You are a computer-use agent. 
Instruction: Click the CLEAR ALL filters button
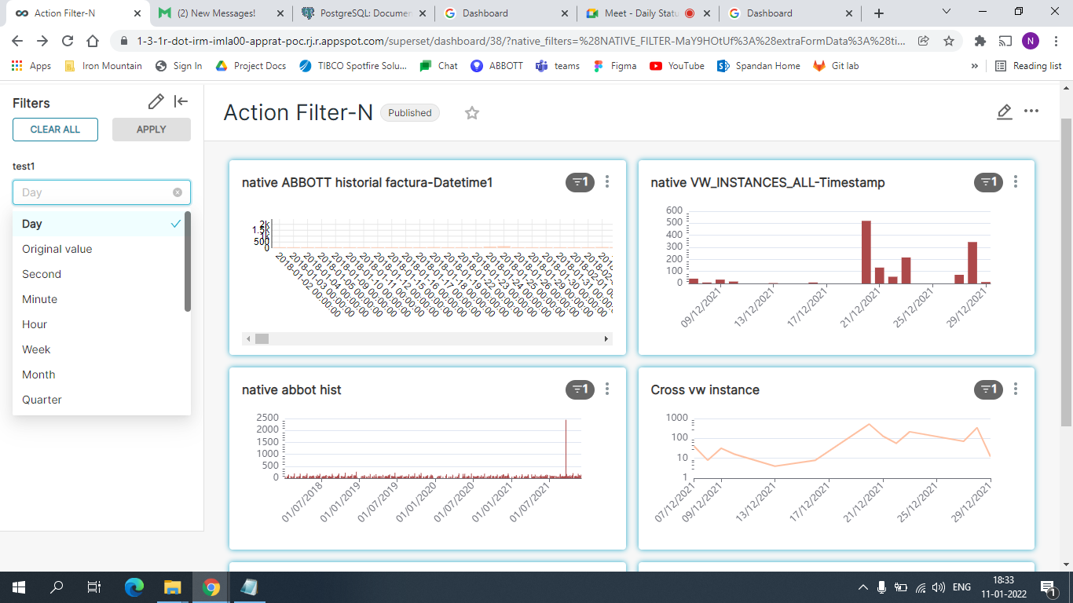point(55,129)
